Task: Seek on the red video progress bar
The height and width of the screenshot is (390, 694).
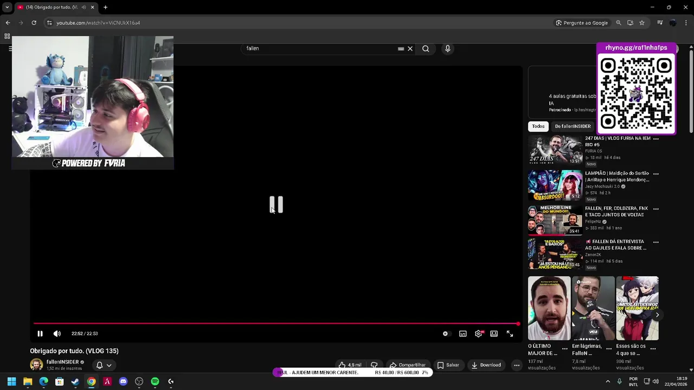Action: pyautogui.click(x=277, y=324)
